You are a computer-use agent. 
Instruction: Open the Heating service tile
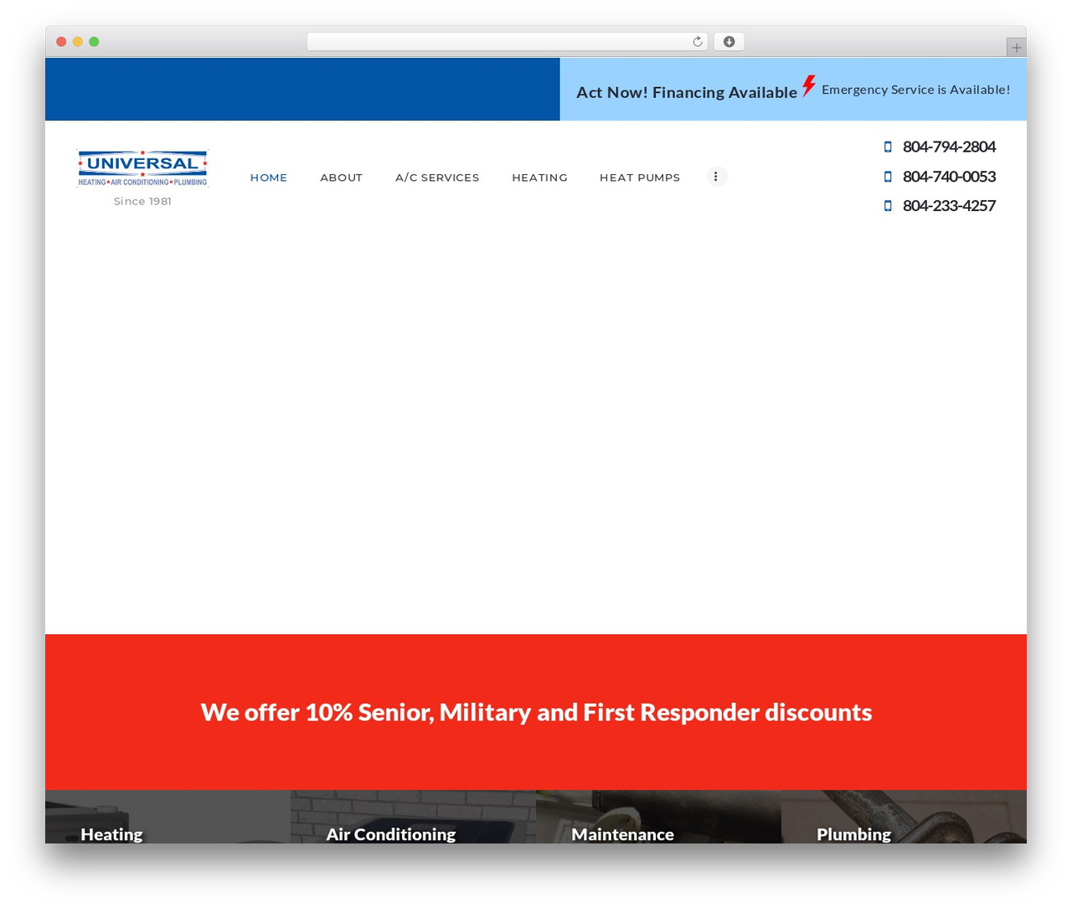pos(167,817)
